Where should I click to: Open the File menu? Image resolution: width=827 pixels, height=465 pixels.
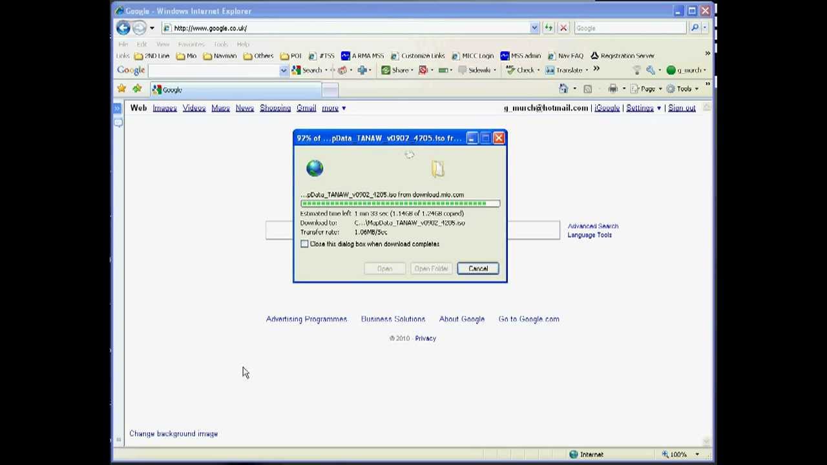(123, 44)
